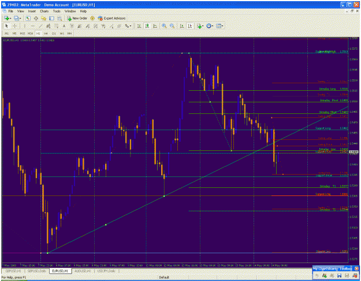
Task: Toggle chart auto scroll
Action: pos(181,26)
